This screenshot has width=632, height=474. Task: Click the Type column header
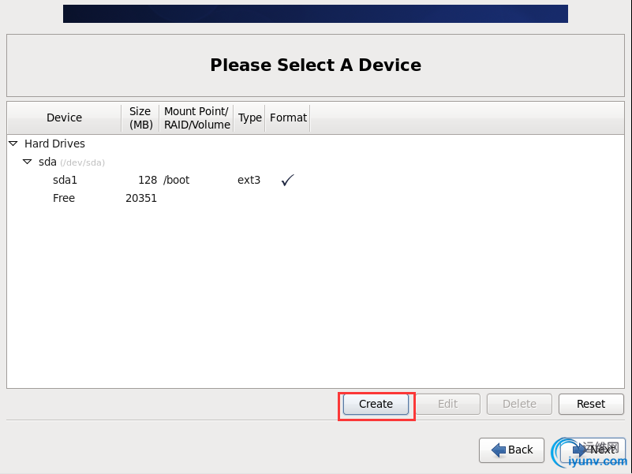[249, 118]
